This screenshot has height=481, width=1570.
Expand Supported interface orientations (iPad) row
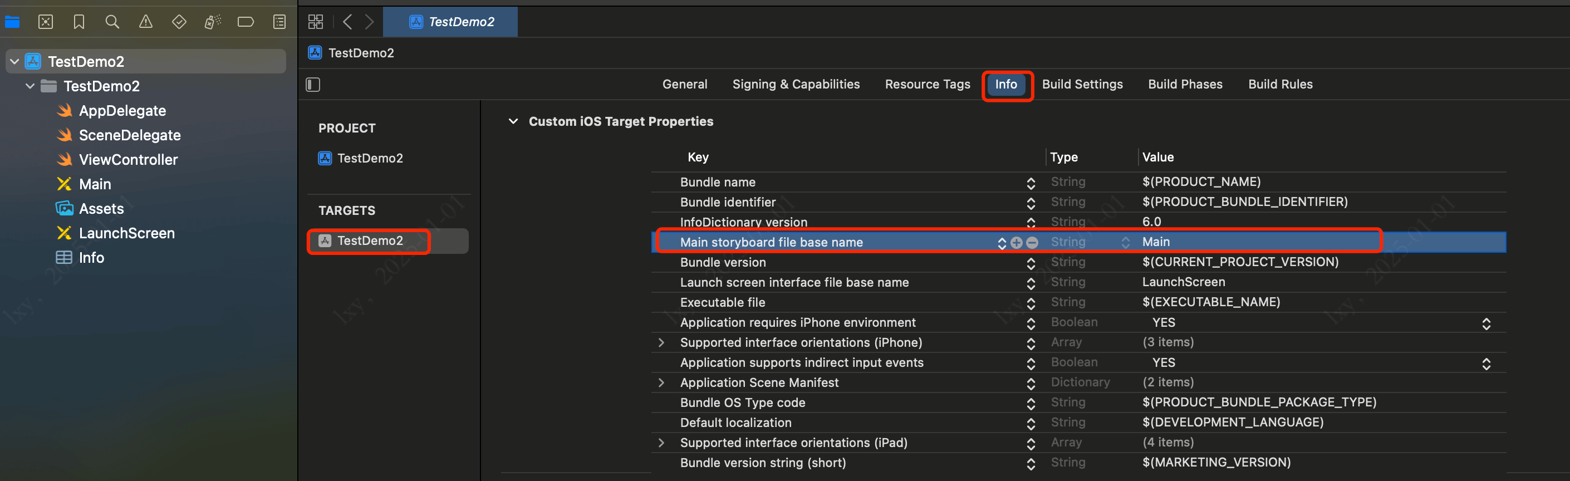[x=661, y=443]
